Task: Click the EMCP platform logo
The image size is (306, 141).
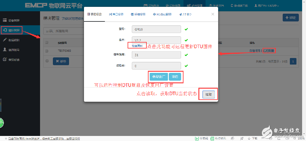Action: (x=53, y=6)
